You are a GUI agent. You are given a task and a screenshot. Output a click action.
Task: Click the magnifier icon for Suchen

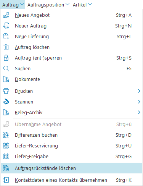tap(6, 69)
